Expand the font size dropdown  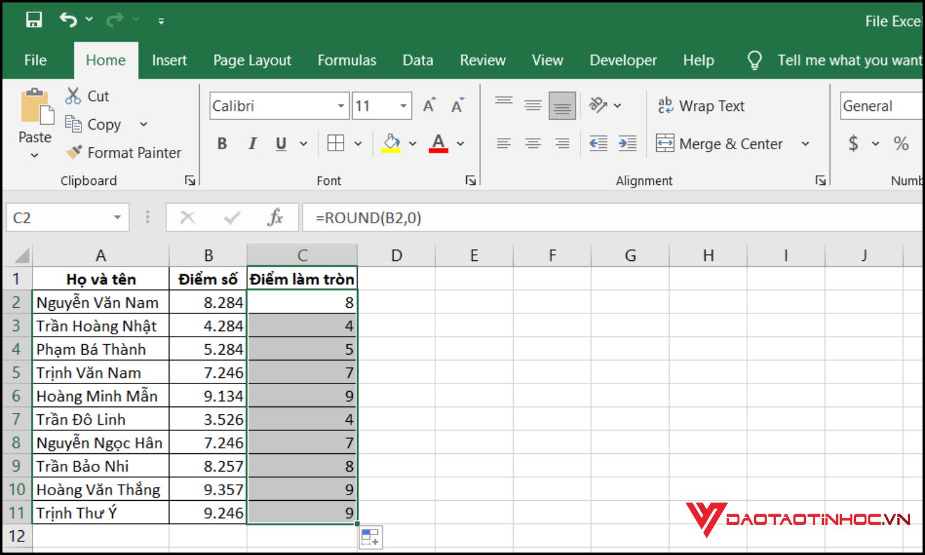403,106
